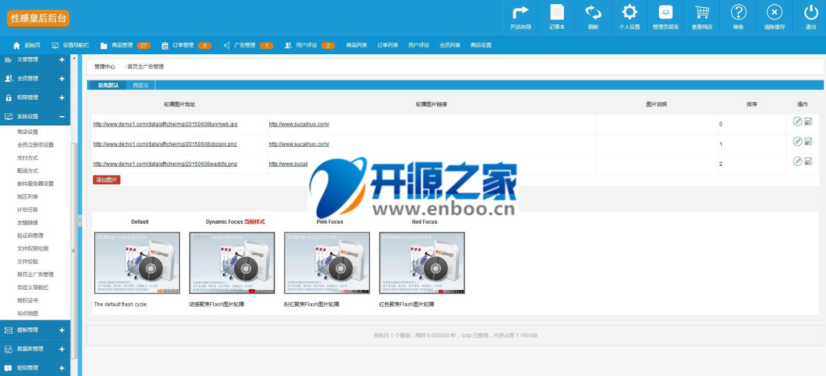826x376 pixels.
Task: Open sidebar item 站点地图
Action: (27, 314)
